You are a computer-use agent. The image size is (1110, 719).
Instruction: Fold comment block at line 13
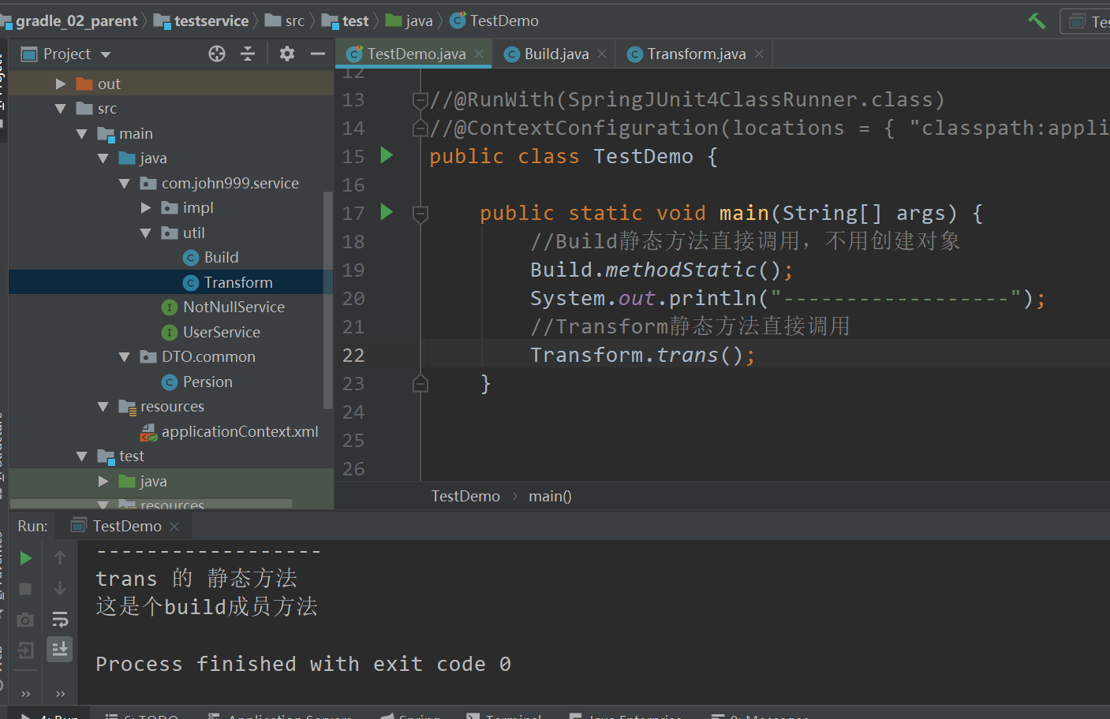[x=420, y=100]
